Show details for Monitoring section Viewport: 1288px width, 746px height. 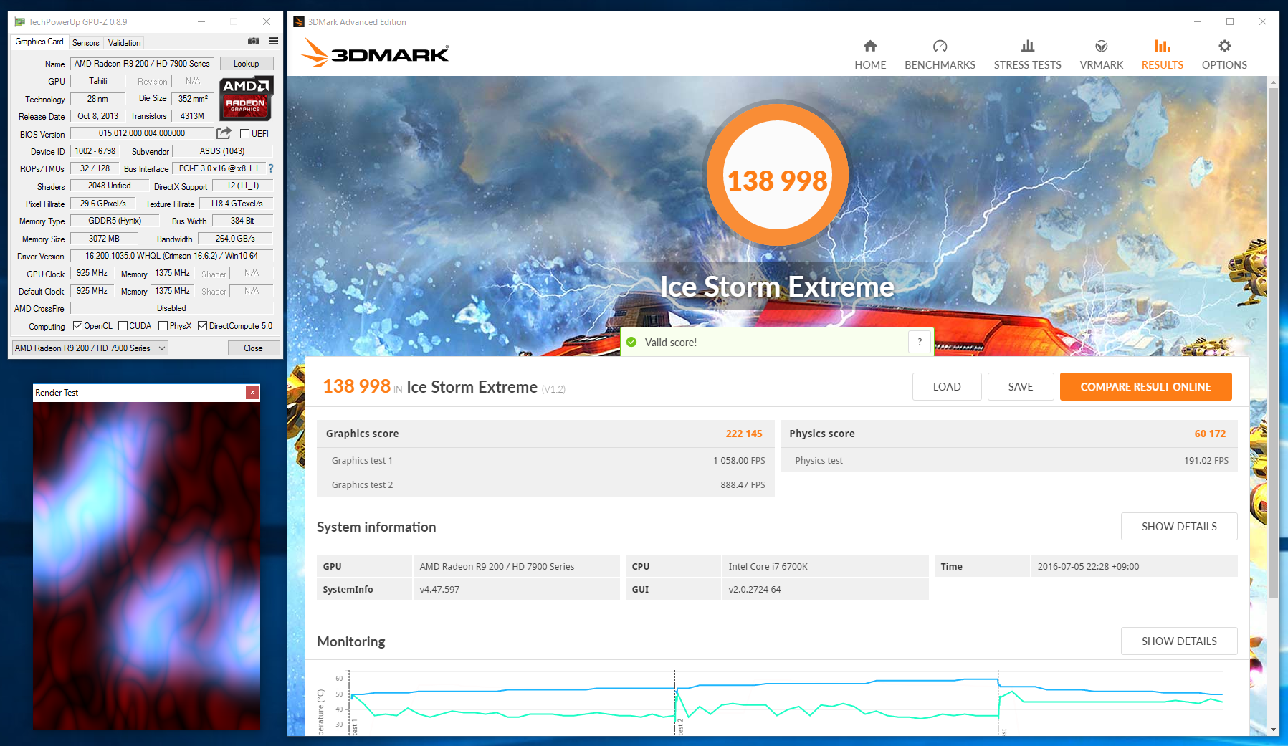[x=1179, y=641]
